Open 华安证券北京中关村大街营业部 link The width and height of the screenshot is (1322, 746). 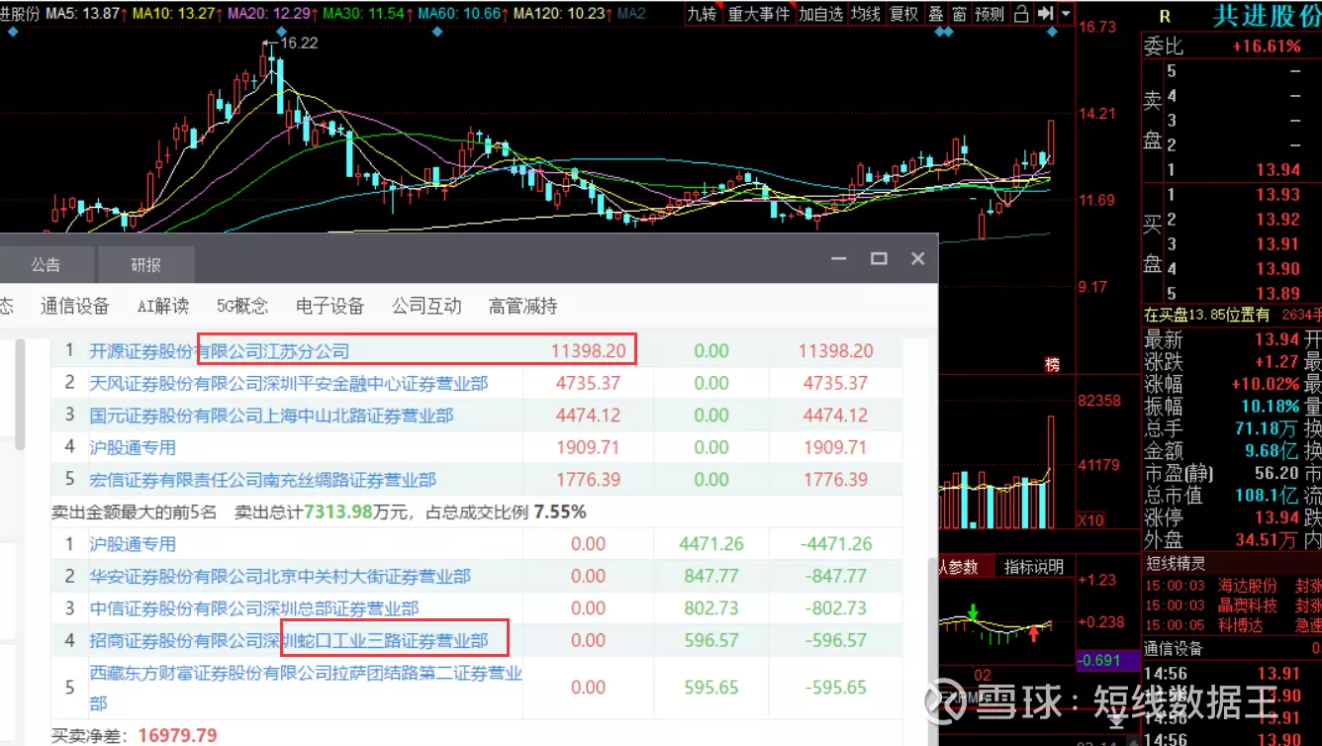[x=280, y=576]
